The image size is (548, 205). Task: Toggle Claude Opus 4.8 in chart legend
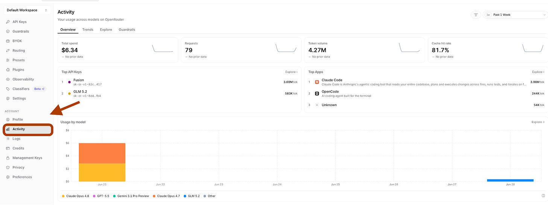point(75,196)
